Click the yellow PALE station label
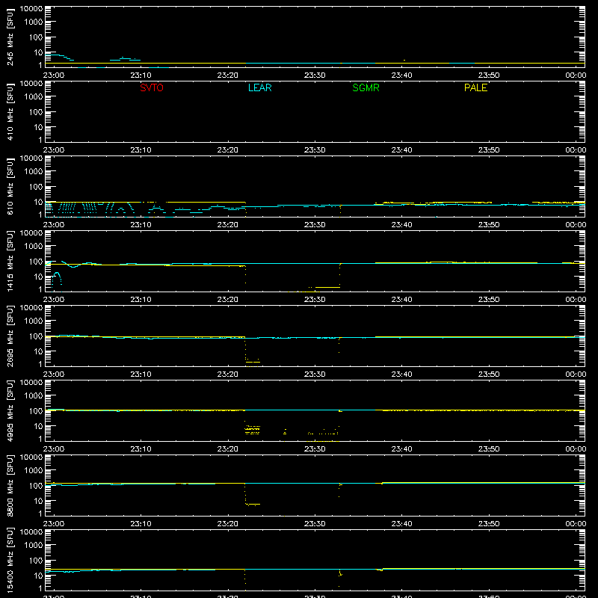The height and width of the screenshot is (598, 598). pos(475,87)
